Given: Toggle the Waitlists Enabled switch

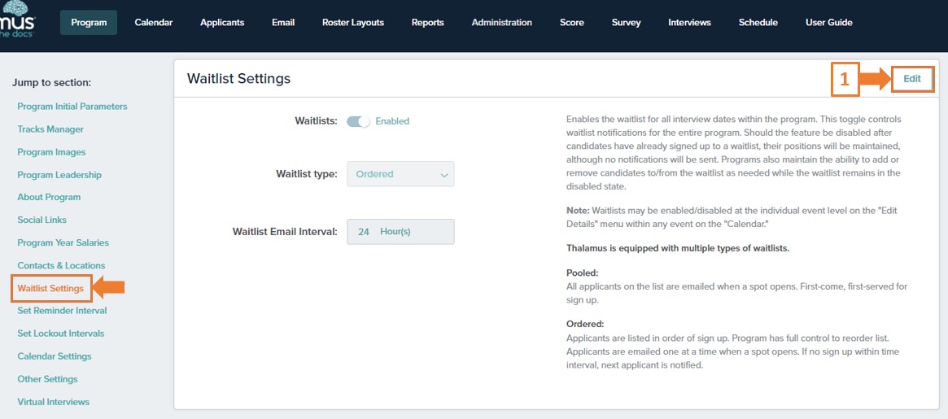Looking at the screenshot, I should (x=358, y=121).
